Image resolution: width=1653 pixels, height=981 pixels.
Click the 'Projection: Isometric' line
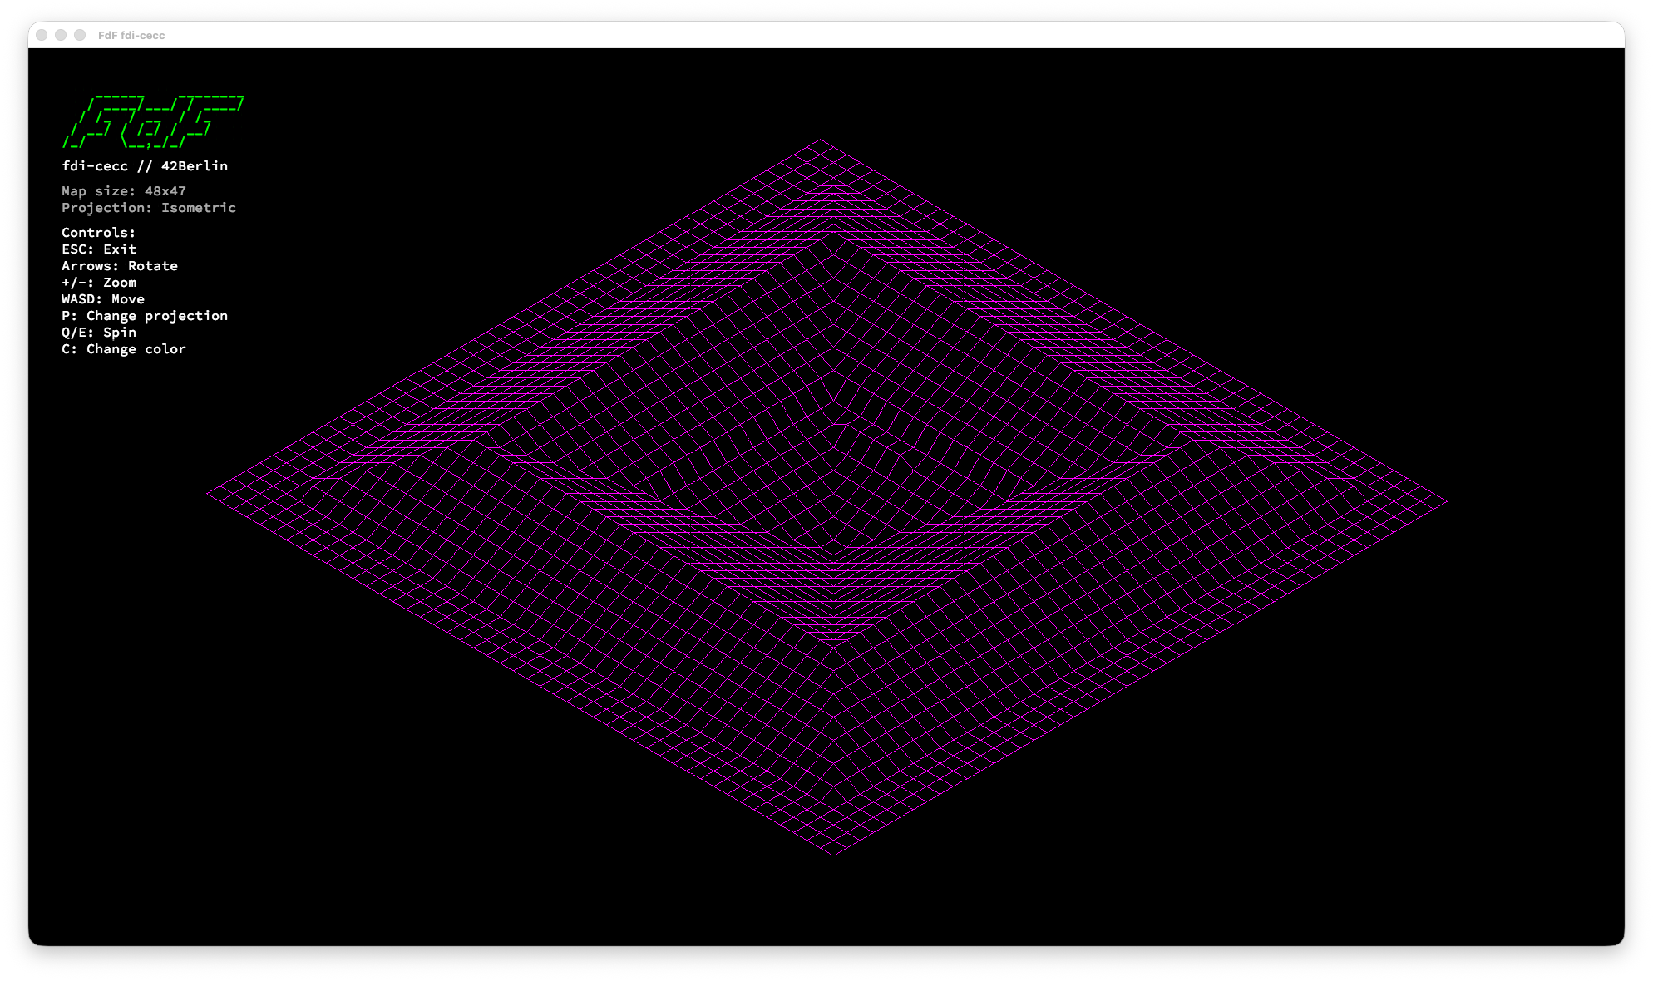tap(149, 208)
